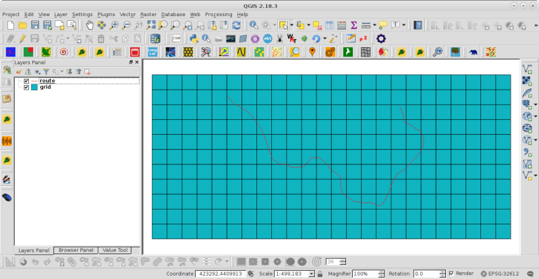Click Zoom Full extent icon
Screen dimensions: 539x279
[151, 25]
